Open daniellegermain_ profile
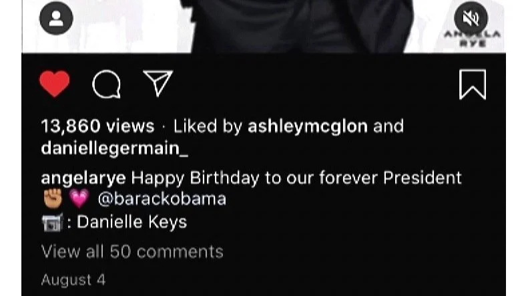The image size is (530, 296). click(114, 148)
